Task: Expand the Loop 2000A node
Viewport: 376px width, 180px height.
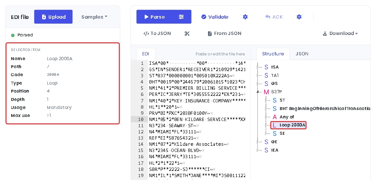Action: click(267, 125)
